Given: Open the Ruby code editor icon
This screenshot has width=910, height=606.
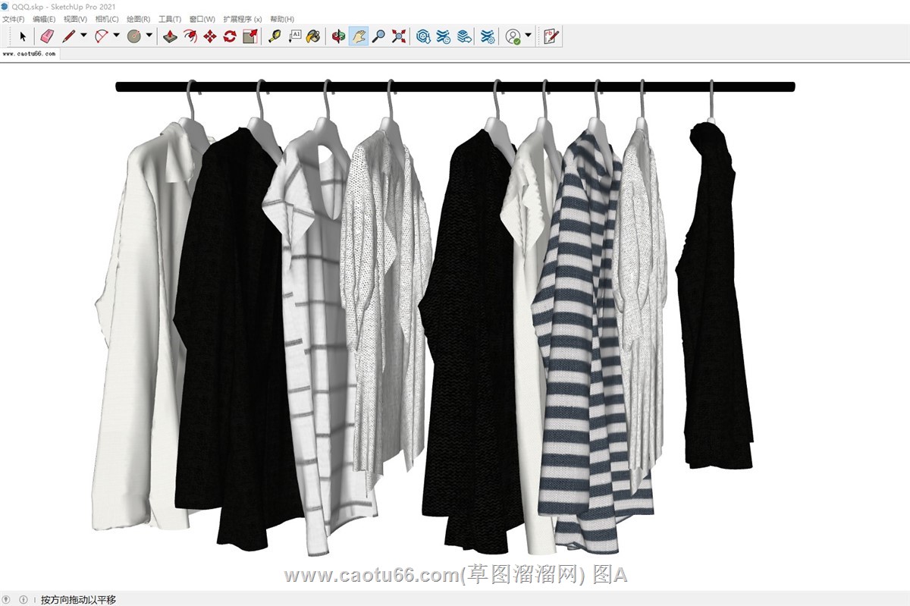Looking at the screenshot, I should click(552, 36).
